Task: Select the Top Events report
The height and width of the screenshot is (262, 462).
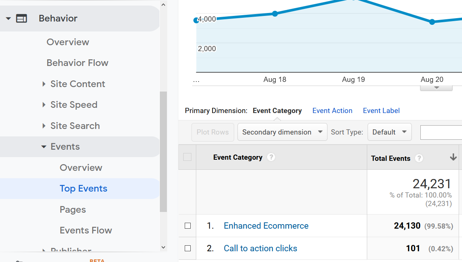Action: [x=83, y=188]
